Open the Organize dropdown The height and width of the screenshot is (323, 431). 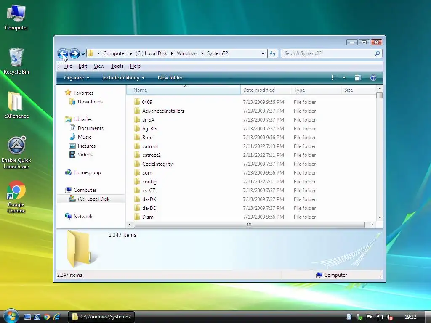pyautogui.click(x=77, y=78)
